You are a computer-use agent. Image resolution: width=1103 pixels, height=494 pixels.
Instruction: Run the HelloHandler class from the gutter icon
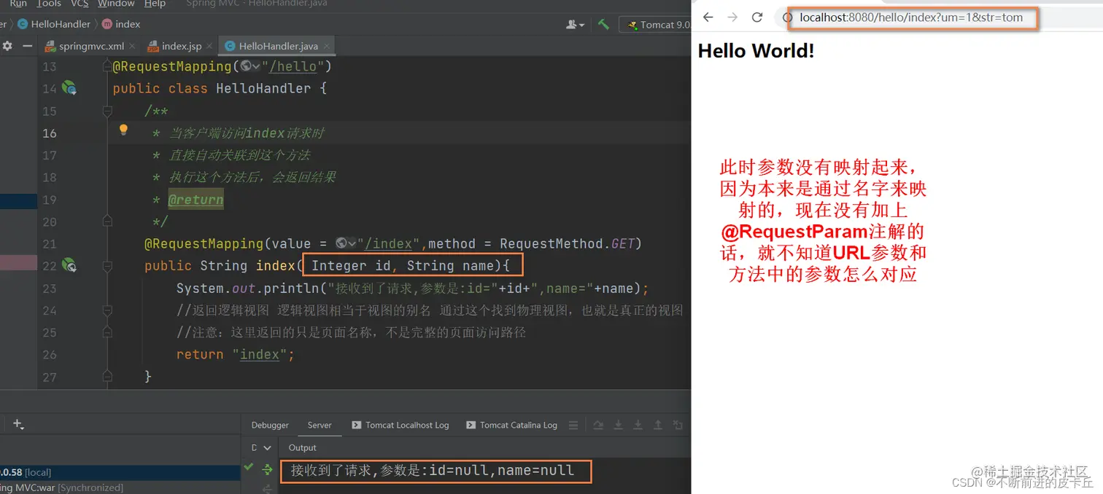coord(70,88)
